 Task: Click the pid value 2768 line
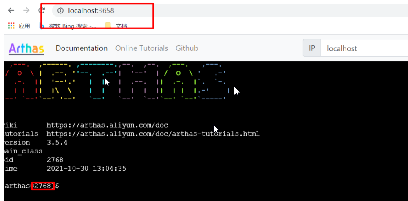(55, 160)
